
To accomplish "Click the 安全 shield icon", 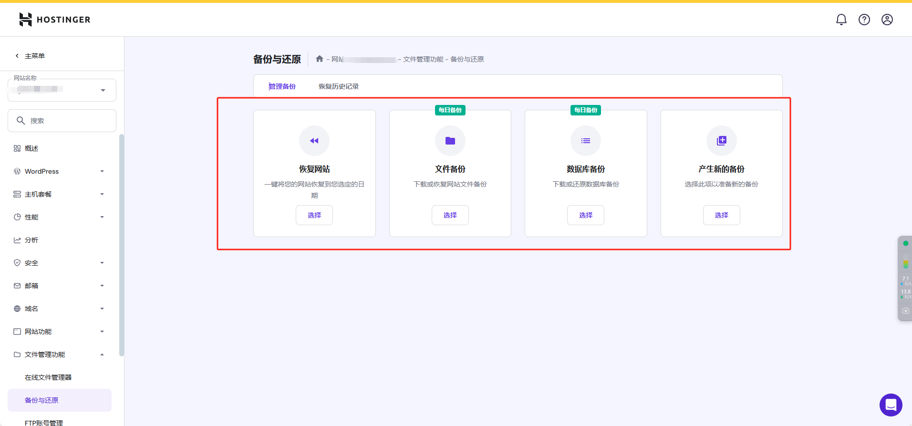I will tap(17, 263).
